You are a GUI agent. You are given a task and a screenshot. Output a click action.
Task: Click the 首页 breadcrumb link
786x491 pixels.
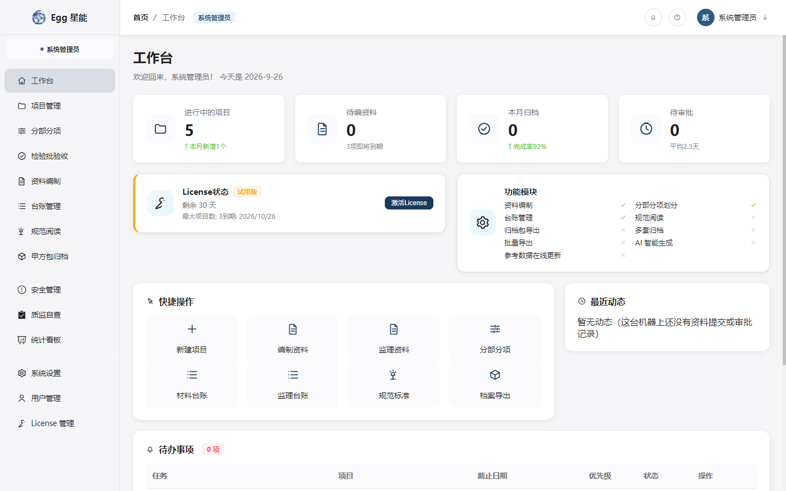tap(141, 17)
